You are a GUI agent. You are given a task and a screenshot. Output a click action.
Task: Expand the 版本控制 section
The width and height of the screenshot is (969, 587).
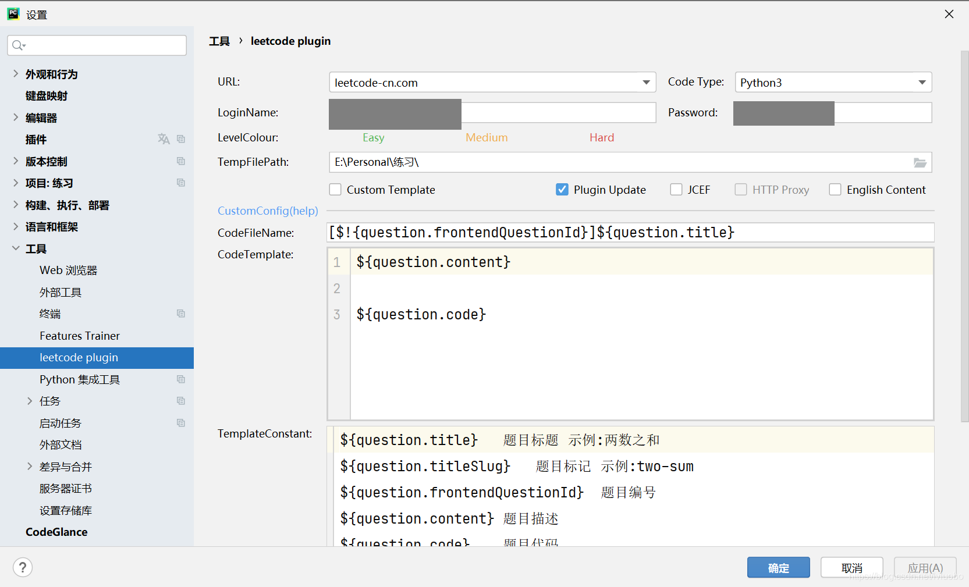tap(16, 161)
